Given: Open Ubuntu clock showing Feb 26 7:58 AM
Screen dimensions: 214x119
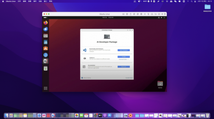Looking at the screenshot, I should (108, 17).
